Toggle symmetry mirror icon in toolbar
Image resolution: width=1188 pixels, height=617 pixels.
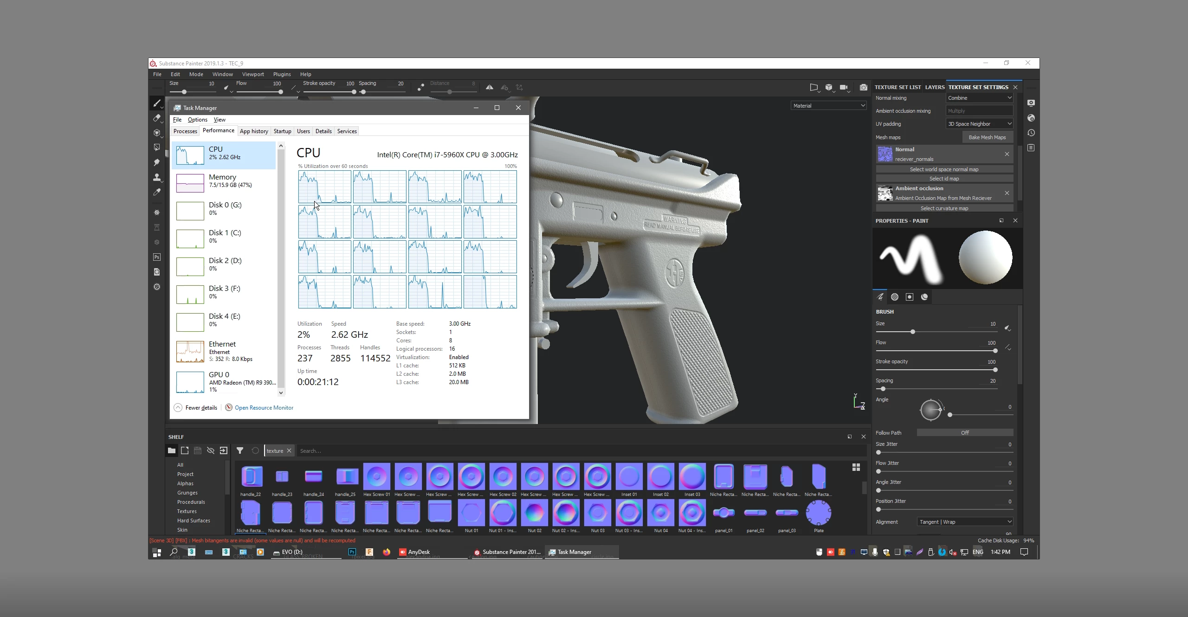490,87
